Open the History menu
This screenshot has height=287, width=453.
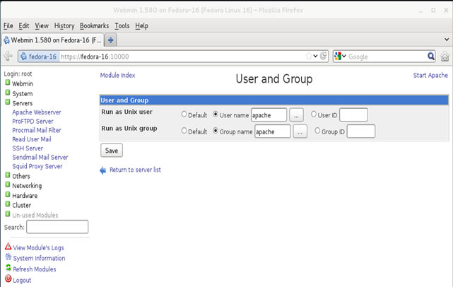64,25
